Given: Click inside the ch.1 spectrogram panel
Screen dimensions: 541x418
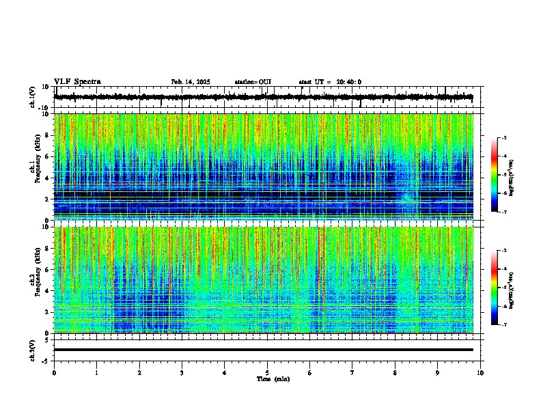Looking at the screenshot, I should tap(264, 167).
